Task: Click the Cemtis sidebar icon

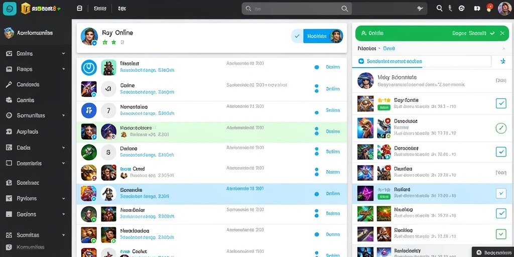Action: (9, 100)
